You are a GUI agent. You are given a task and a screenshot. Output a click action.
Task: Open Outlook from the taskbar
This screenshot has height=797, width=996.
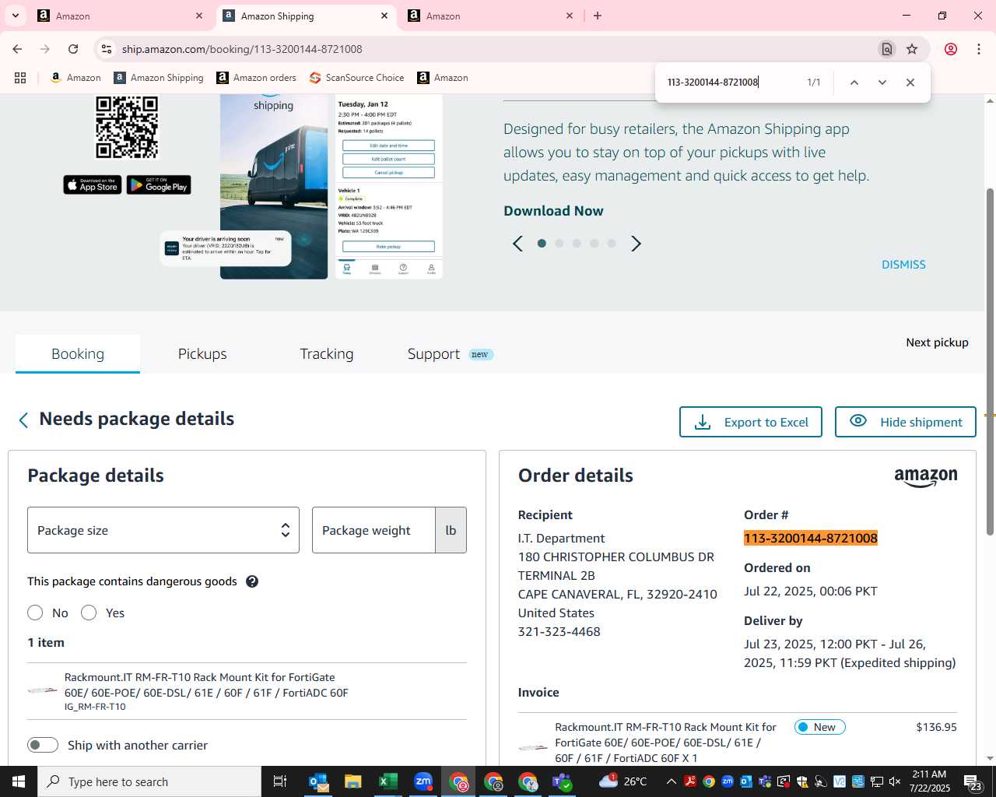(x=318, y=781)
